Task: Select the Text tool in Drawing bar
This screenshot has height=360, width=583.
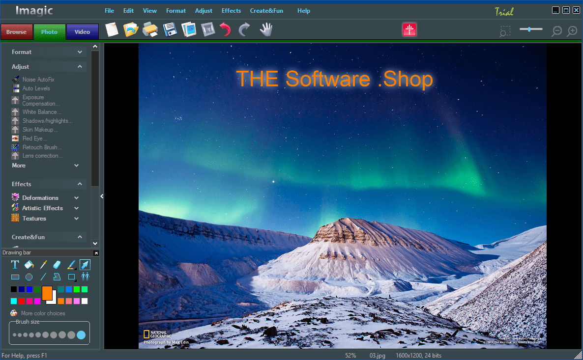Action: tap(15, 265)
